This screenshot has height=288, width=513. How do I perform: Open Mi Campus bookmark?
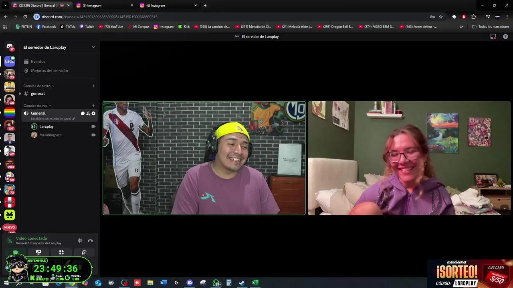click(x=138, y=27)
